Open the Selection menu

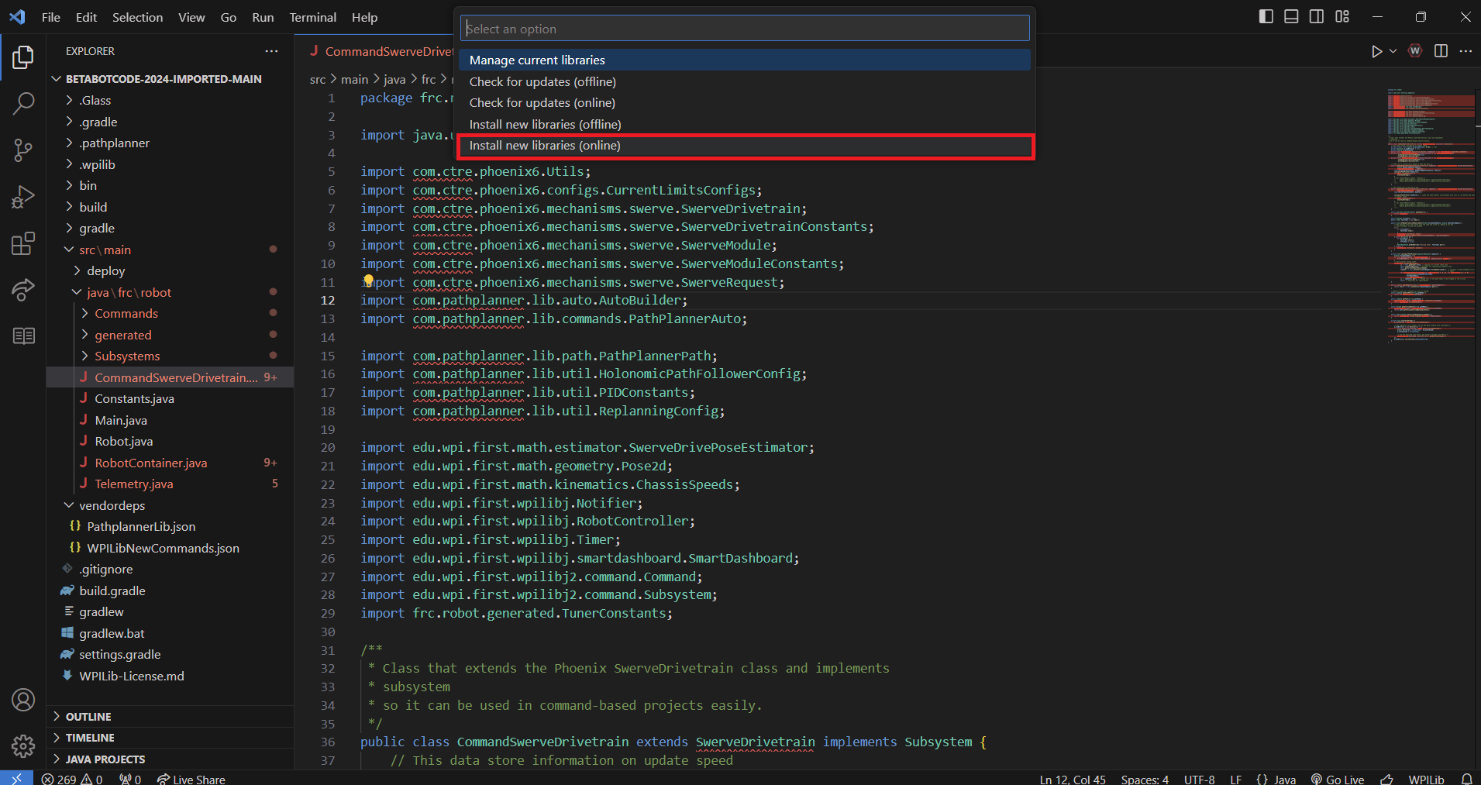(137, 17)
